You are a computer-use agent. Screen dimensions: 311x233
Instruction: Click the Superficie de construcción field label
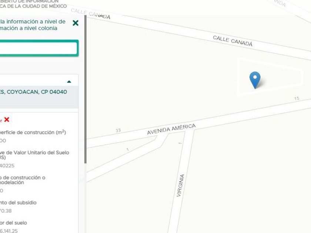click(x=33, y=132)
